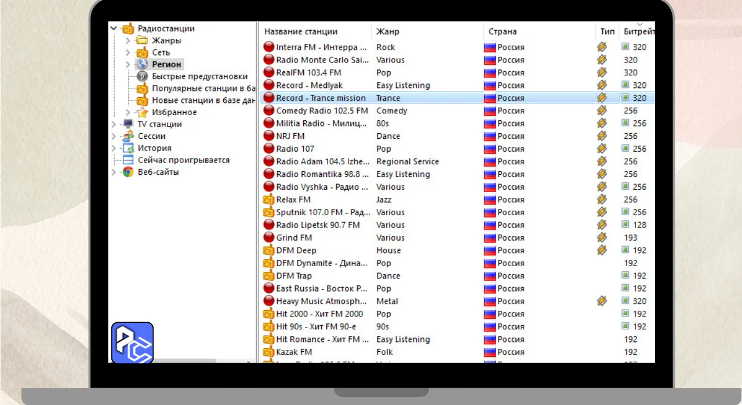Select the Sputnik 107.0 FM station
The width and height of the screenshot is (742, 405).
click(457, 212)
